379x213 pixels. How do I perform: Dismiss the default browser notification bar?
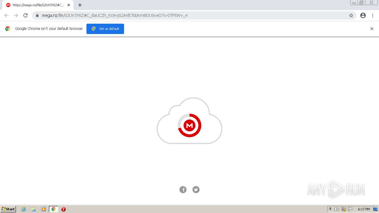(x=372, y=29)
